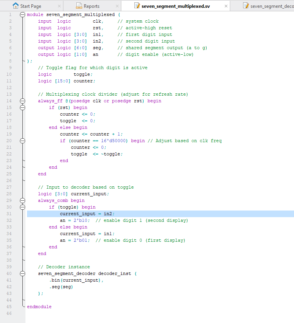Viewport: 294px width, 323px height.
Task: Fold the 'if (toggle) begin' block
Action: (x=22, y=207)
